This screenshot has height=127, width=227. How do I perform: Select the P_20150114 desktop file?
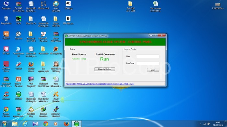click(x=218, y=6)
